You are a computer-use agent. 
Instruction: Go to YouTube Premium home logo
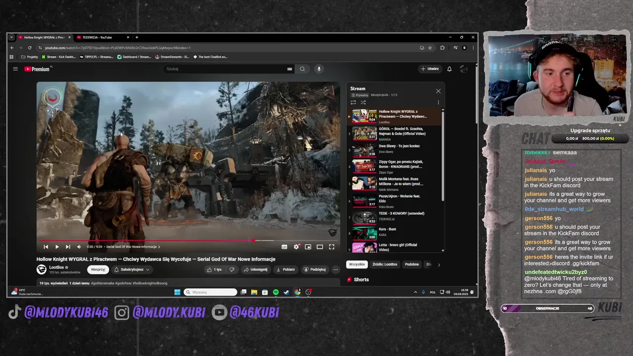37,69
